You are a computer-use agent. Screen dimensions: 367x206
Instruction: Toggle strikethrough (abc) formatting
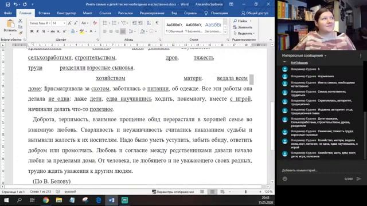click(x=53, y=31)
